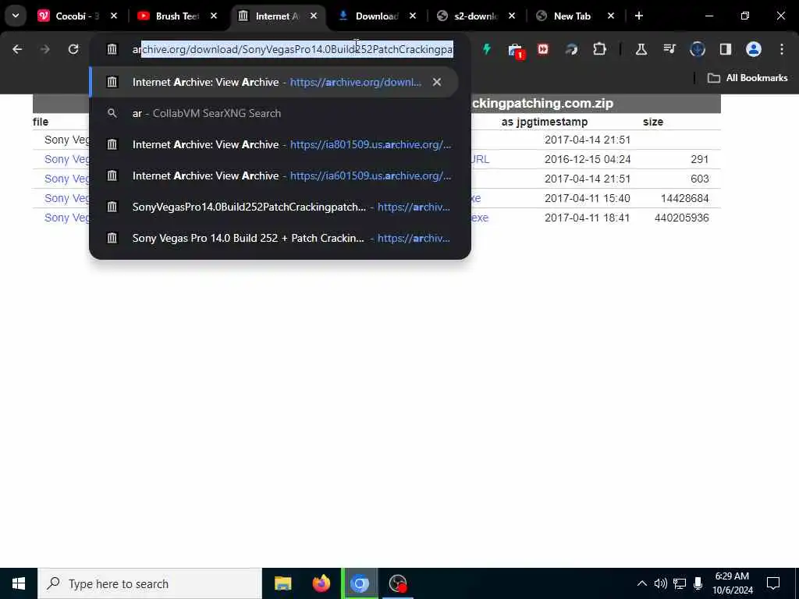Switch to the Brush Teeth YouTube tab

click(x=176, y=16)
